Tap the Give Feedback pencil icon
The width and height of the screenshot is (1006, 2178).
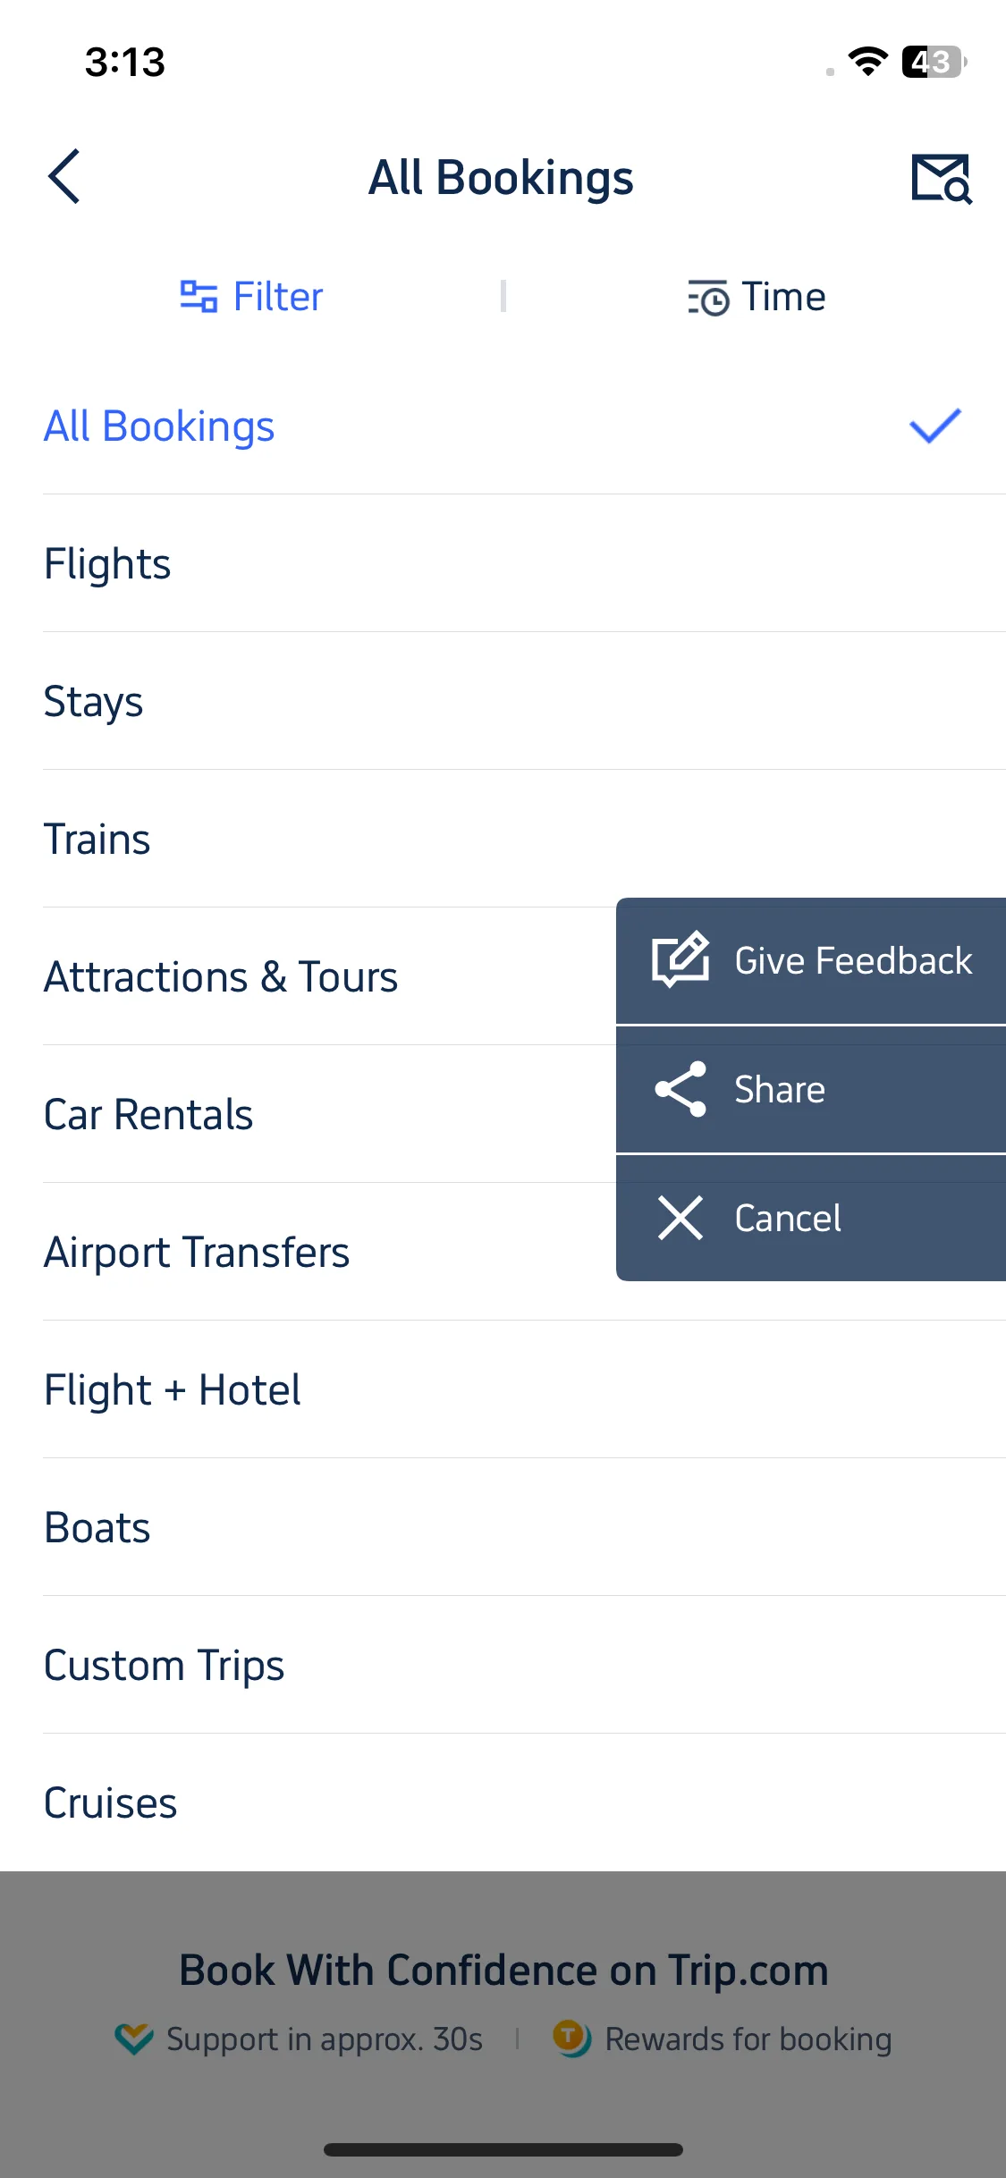coord(681,959)
